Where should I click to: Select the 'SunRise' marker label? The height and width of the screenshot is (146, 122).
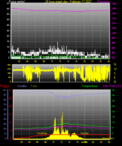click(x=42, y=133)
